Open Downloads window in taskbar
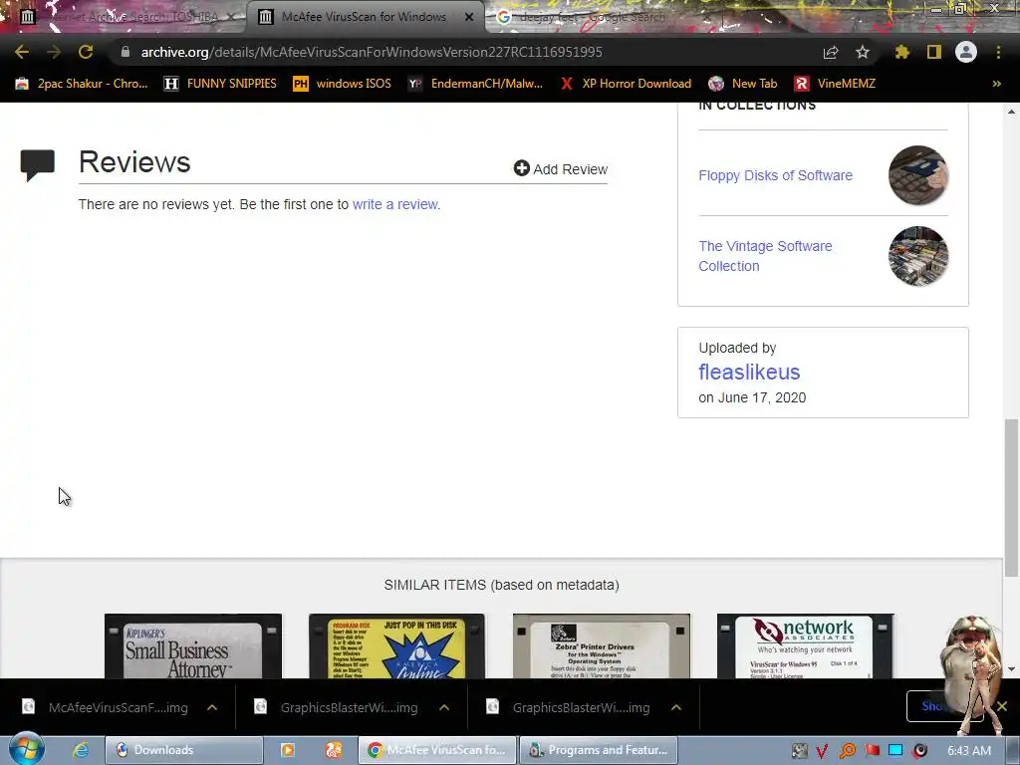This screenshot has width=1020, height=765. tap(184, 750)
